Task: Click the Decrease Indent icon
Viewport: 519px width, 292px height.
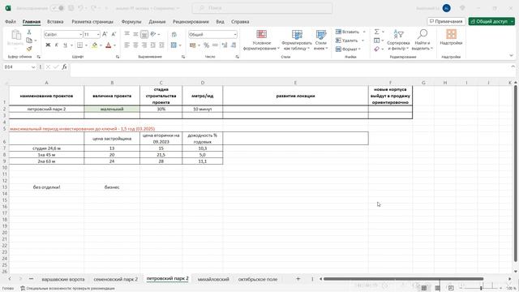Action: pos(152,45)
